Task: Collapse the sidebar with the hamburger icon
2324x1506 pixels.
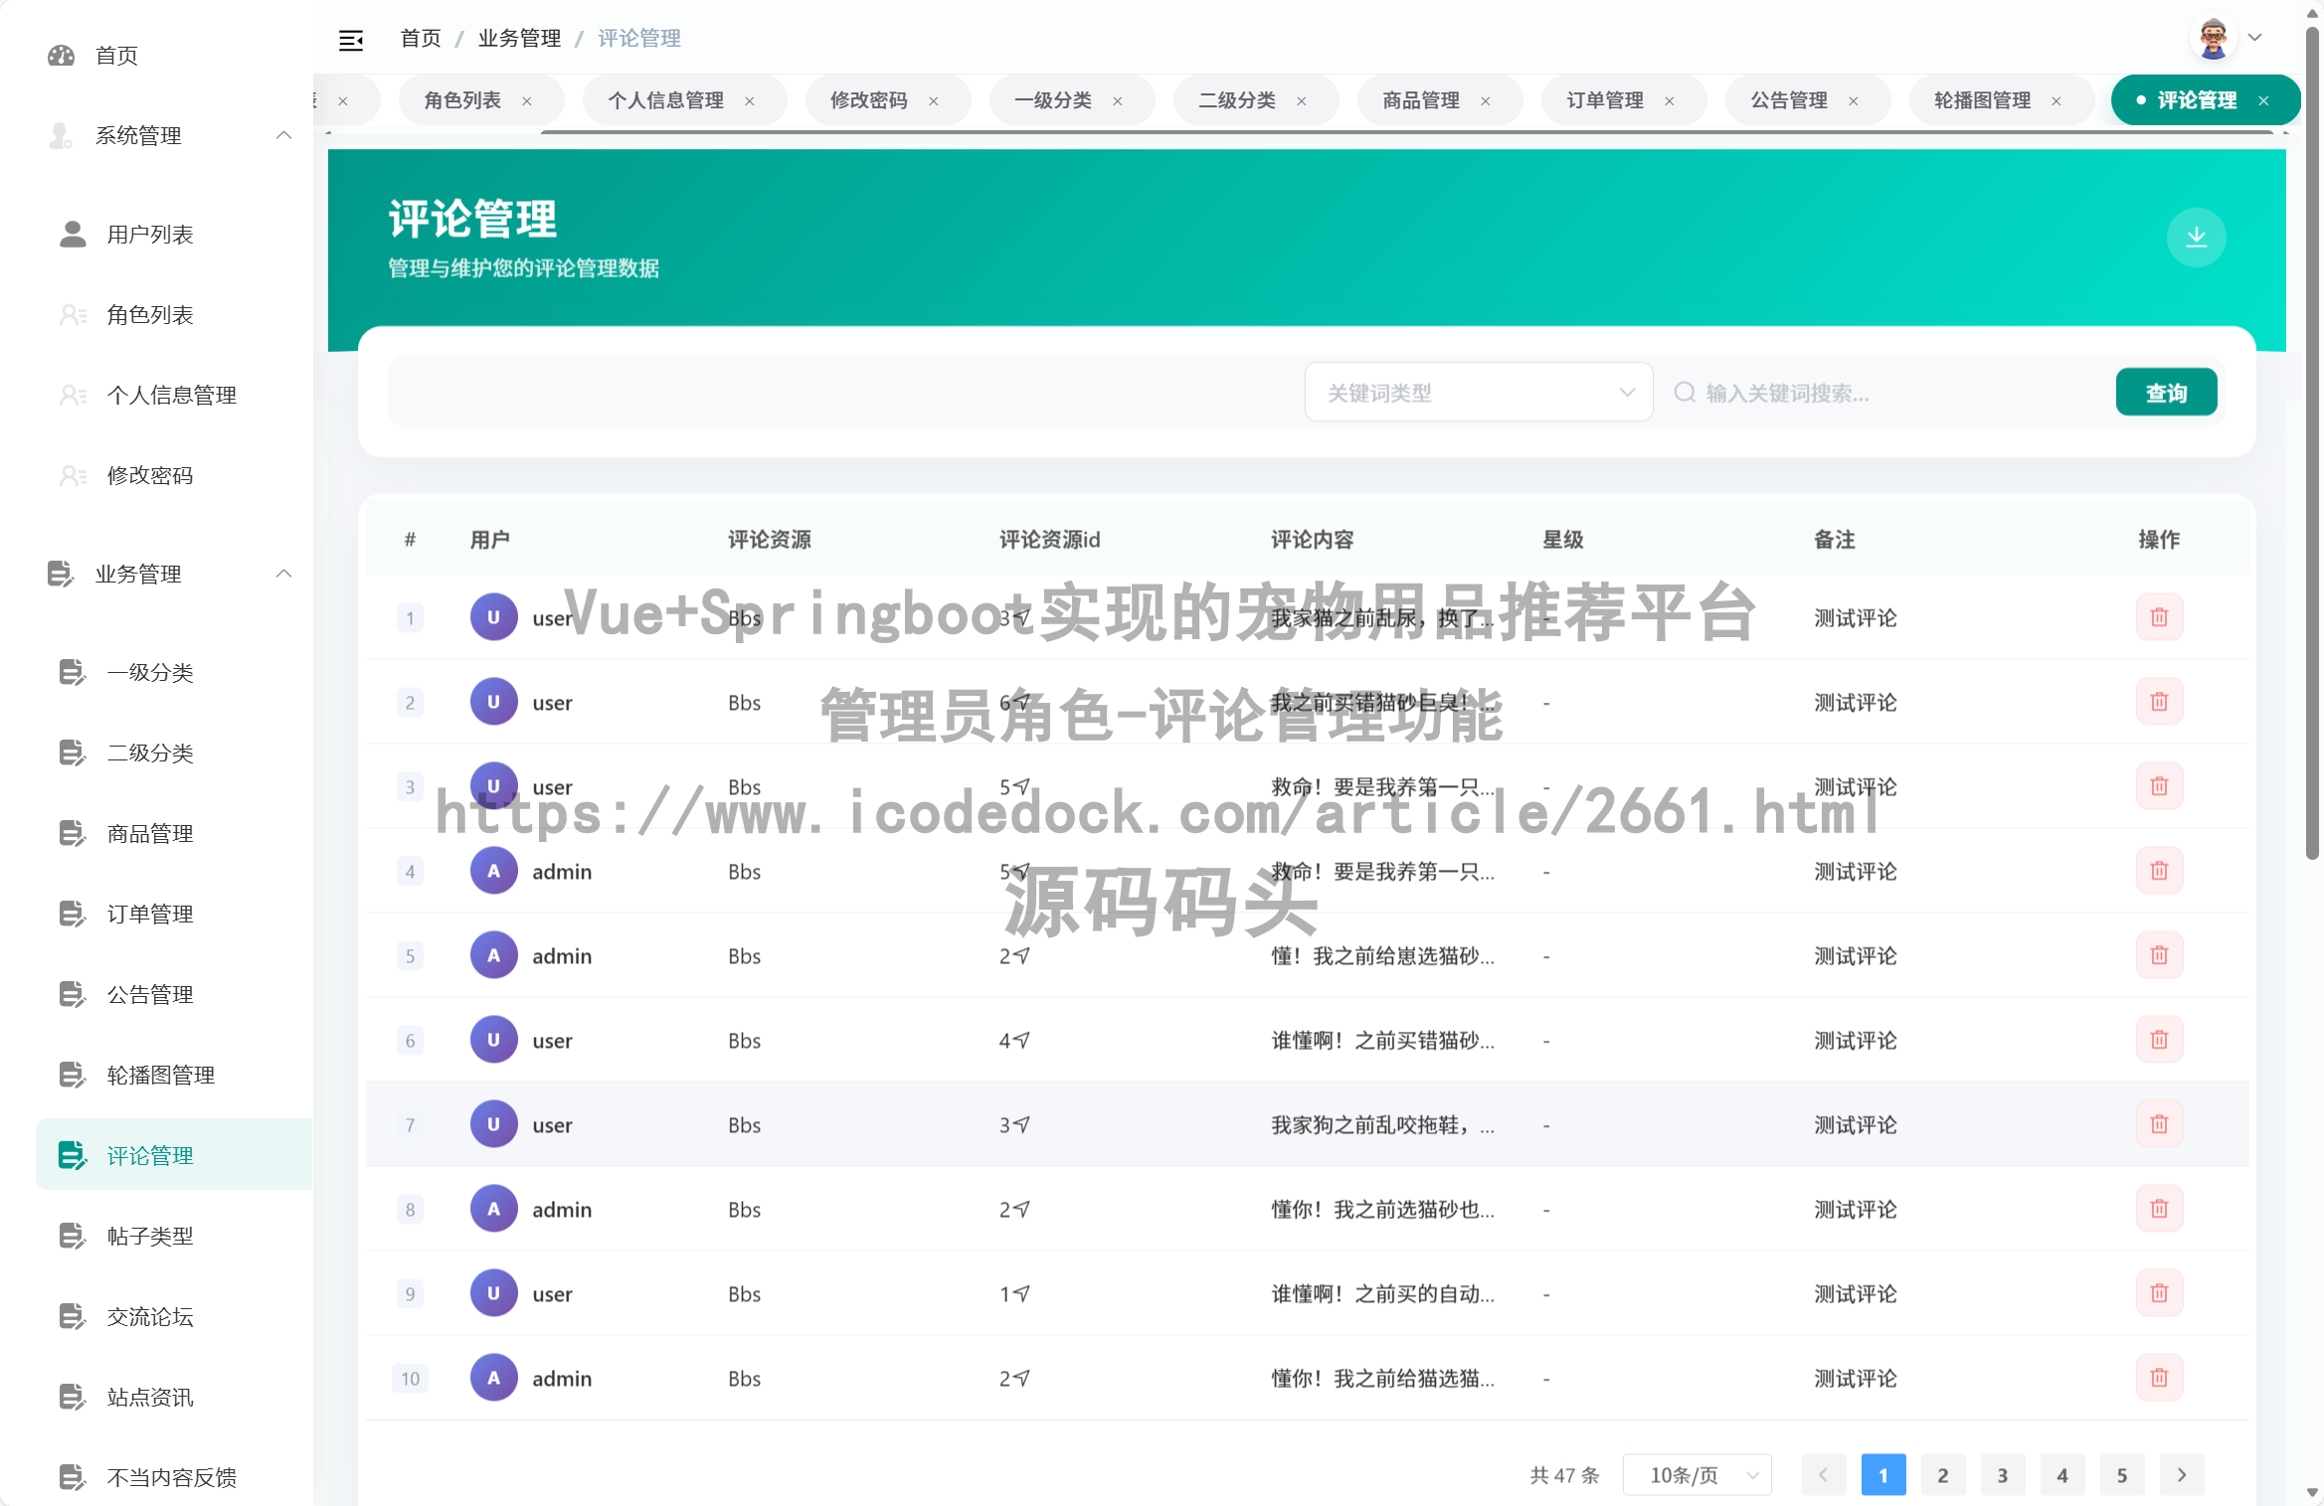Action: [351, 39]
